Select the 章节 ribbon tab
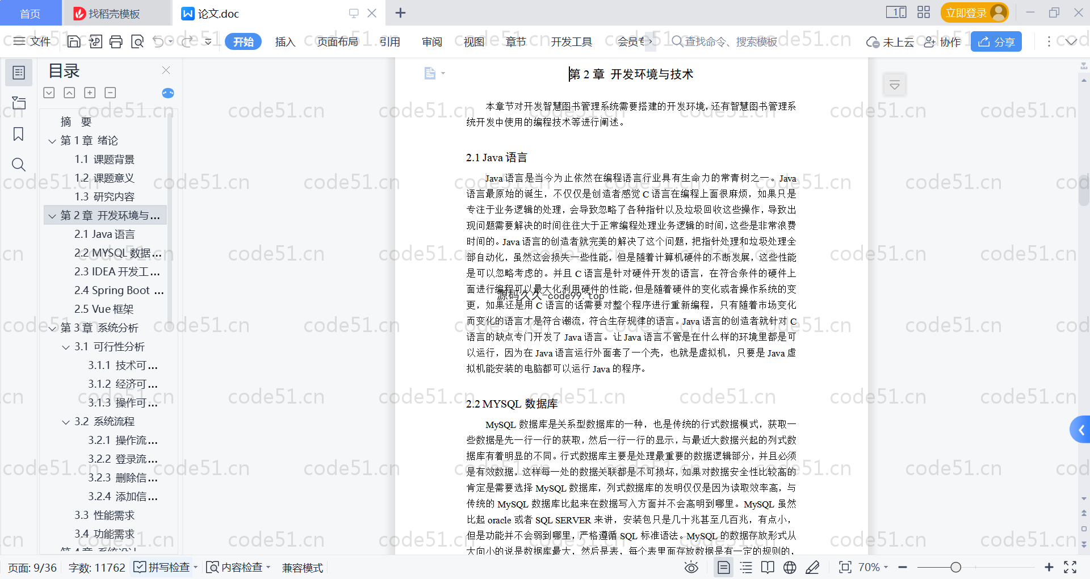Image resolution: width=1090 pixels, height=579 pixels. pyautogui.click(x=516, y=41)
